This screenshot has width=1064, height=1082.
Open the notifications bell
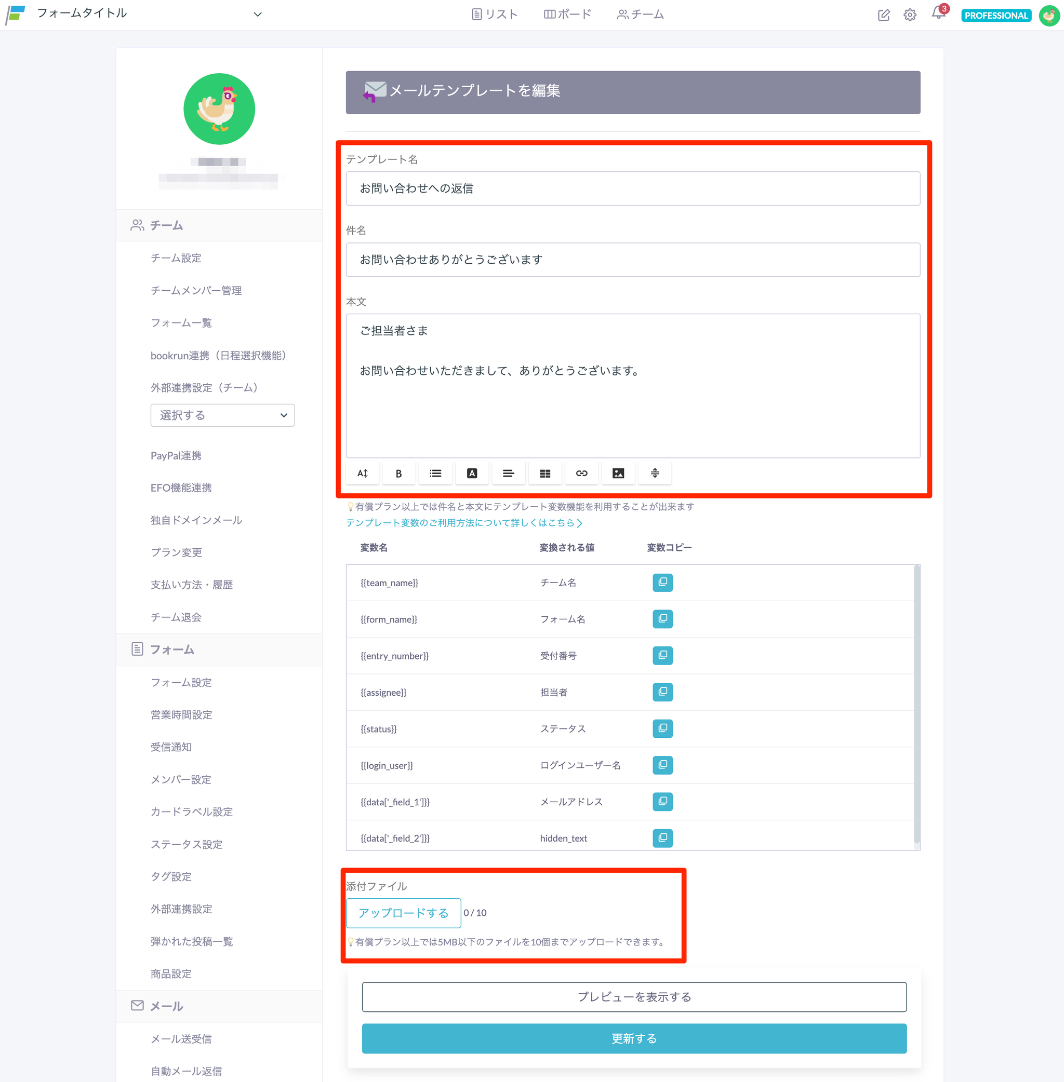click(938, 14)
